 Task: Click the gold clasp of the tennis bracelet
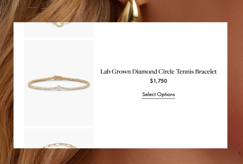tap(58, 78)
